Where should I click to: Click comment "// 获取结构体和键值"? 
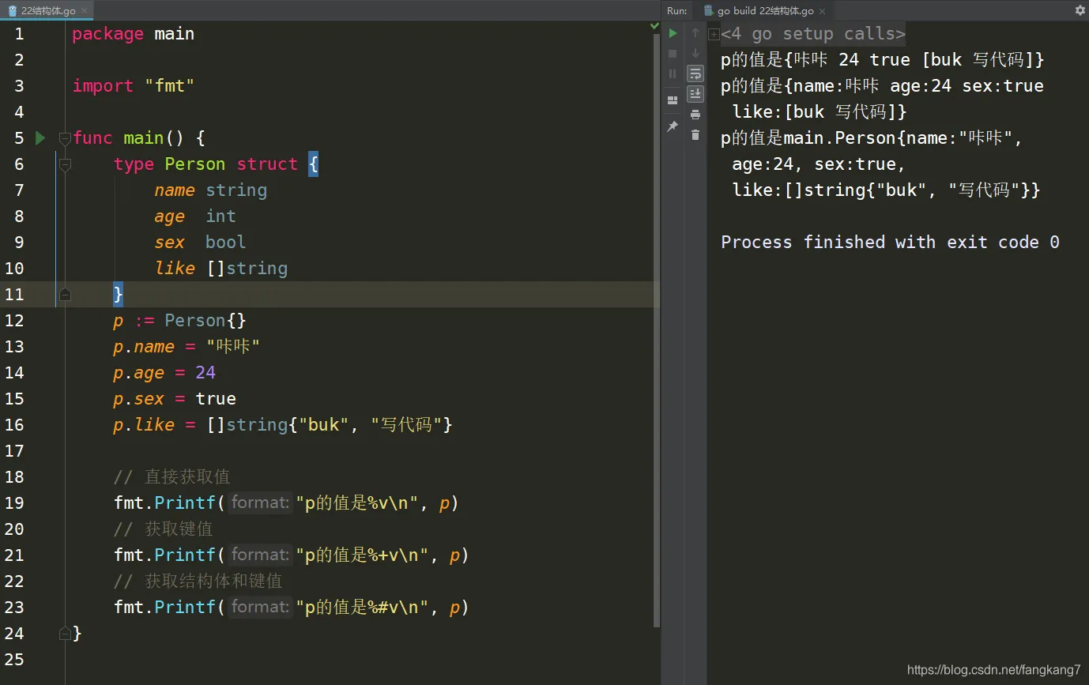tap(198, 581)
